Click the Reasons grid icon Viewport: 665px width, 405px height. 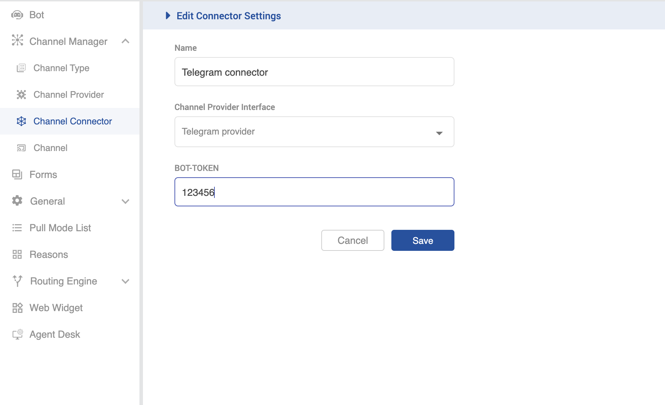(x=17, y=254)
